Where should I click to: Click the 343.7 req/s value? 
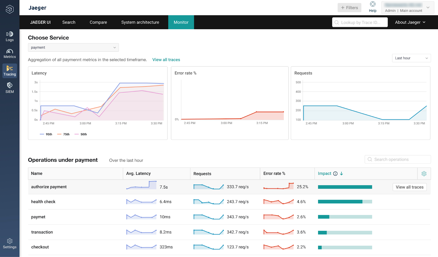click(x=238, y=217)
